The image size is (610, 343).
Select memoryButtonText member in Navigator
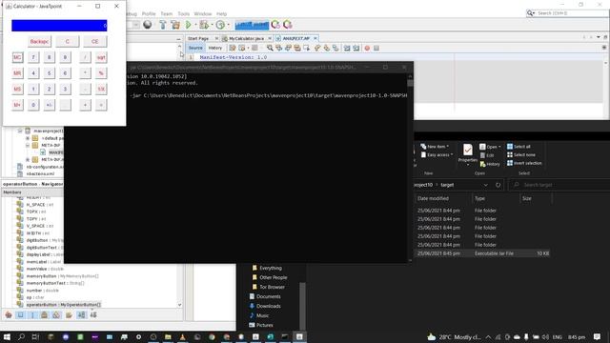pos(55,283)
